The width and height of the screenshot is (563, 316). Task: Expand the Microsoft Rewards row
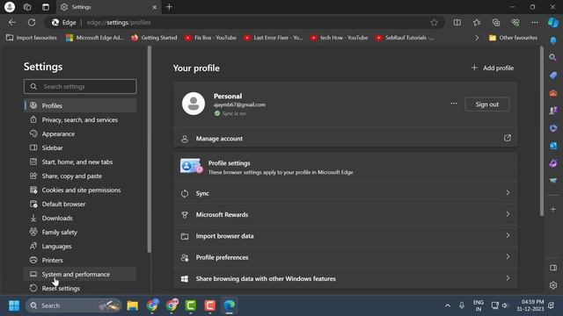(x=346, y=214)
